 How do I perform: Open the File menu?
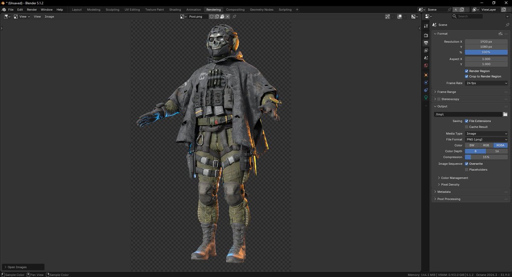(11, 9)
